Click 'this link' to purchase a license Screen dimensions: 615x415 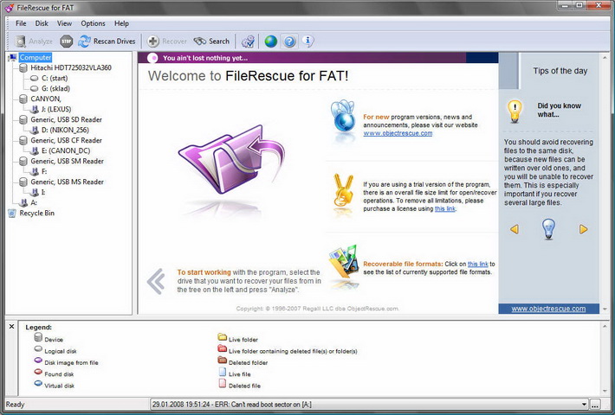coord(444,208)
